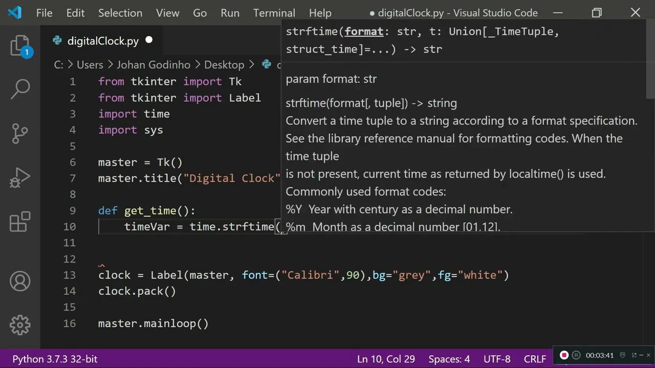Click Ln 10, Col 29 in status bar

tap(386, 359)
